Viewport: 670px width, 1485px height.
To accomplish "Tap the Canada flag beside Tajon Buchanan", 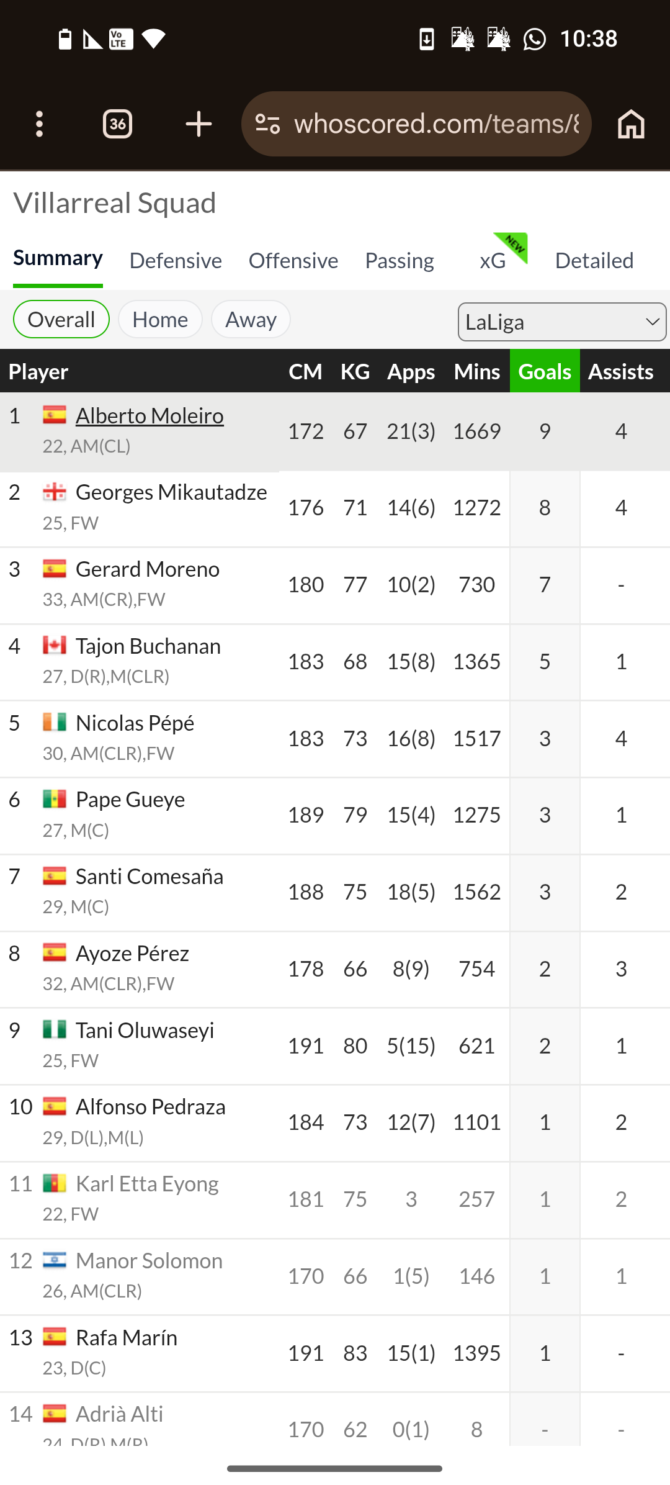I will click(55, 645).
